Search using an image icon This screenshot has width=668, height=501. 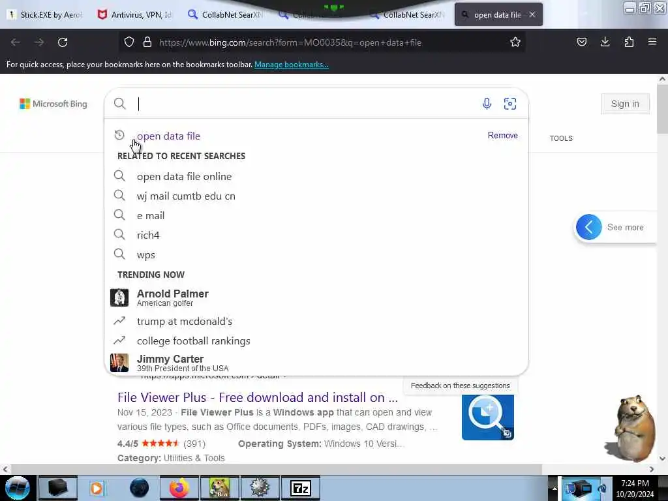pos(510,104)
